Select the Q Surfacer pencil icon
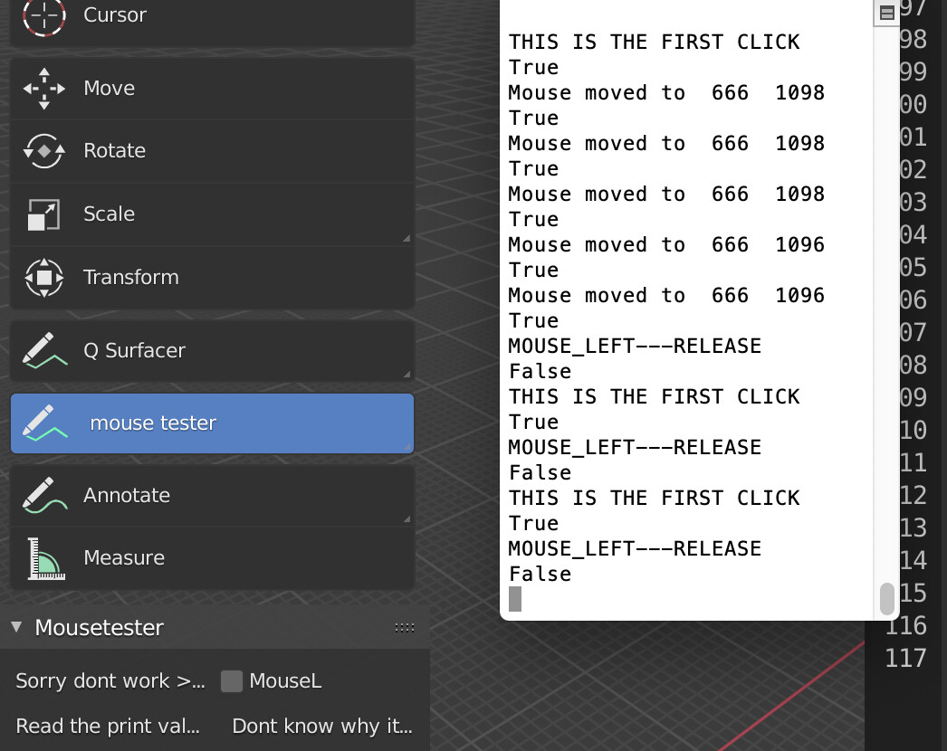The width and height of the screenshot is (947, 751). point(44,351)
